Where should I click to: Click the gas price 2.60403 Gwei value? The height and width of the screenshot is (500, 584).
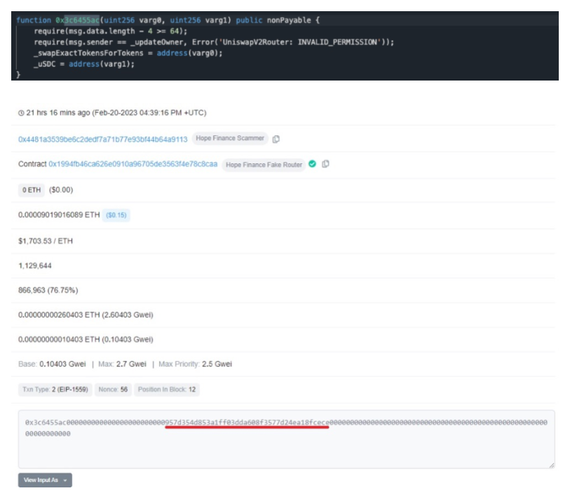coord(86,315)
